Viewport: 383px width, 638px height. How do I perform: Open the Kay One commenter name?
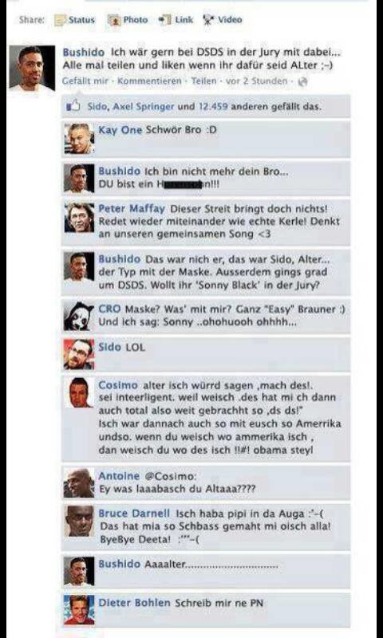click(120, 130)
